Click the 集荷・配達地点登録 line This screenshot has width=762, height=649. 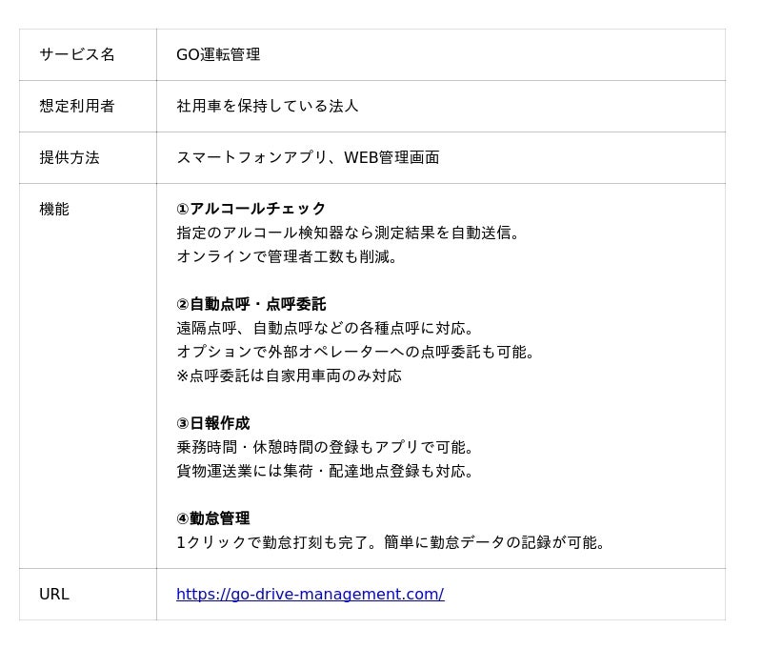coord(326,472)
